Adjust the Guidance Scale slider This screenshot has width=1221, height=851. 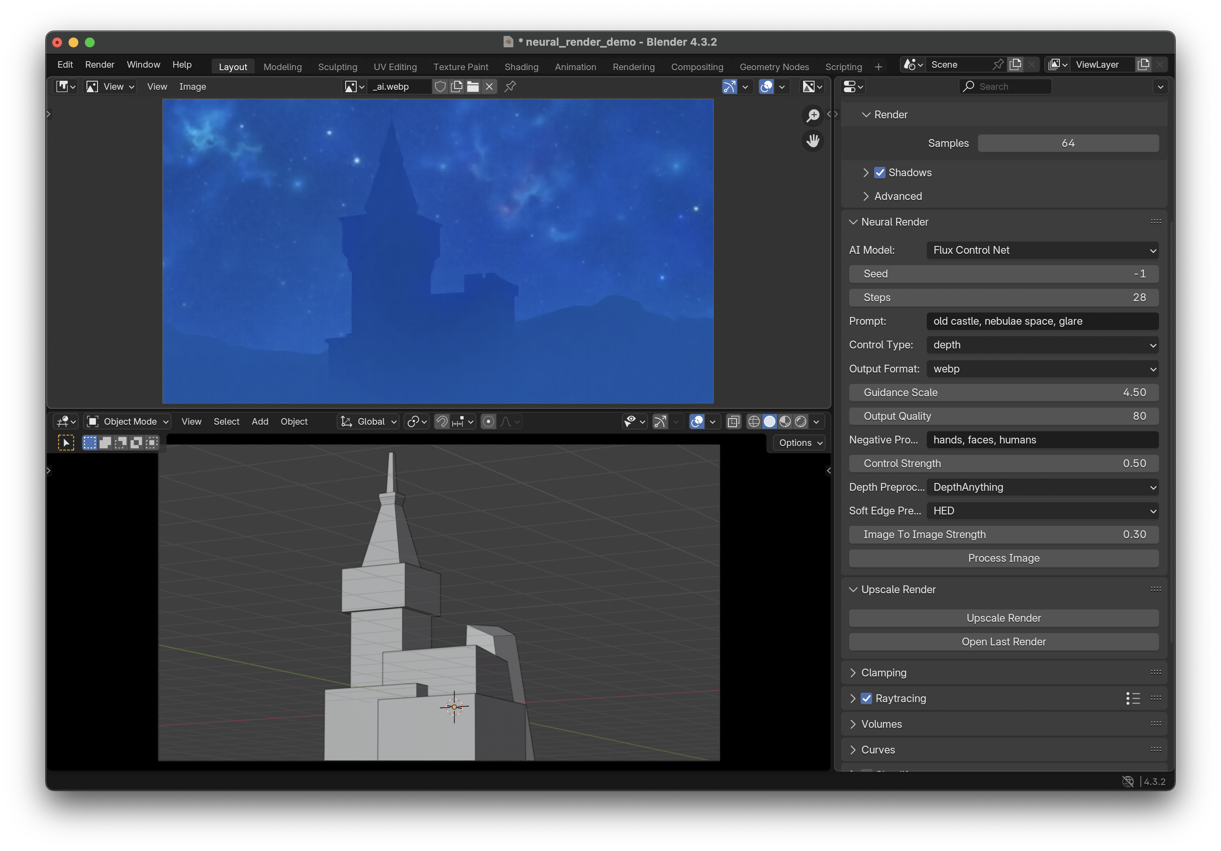pos(1003,392)
